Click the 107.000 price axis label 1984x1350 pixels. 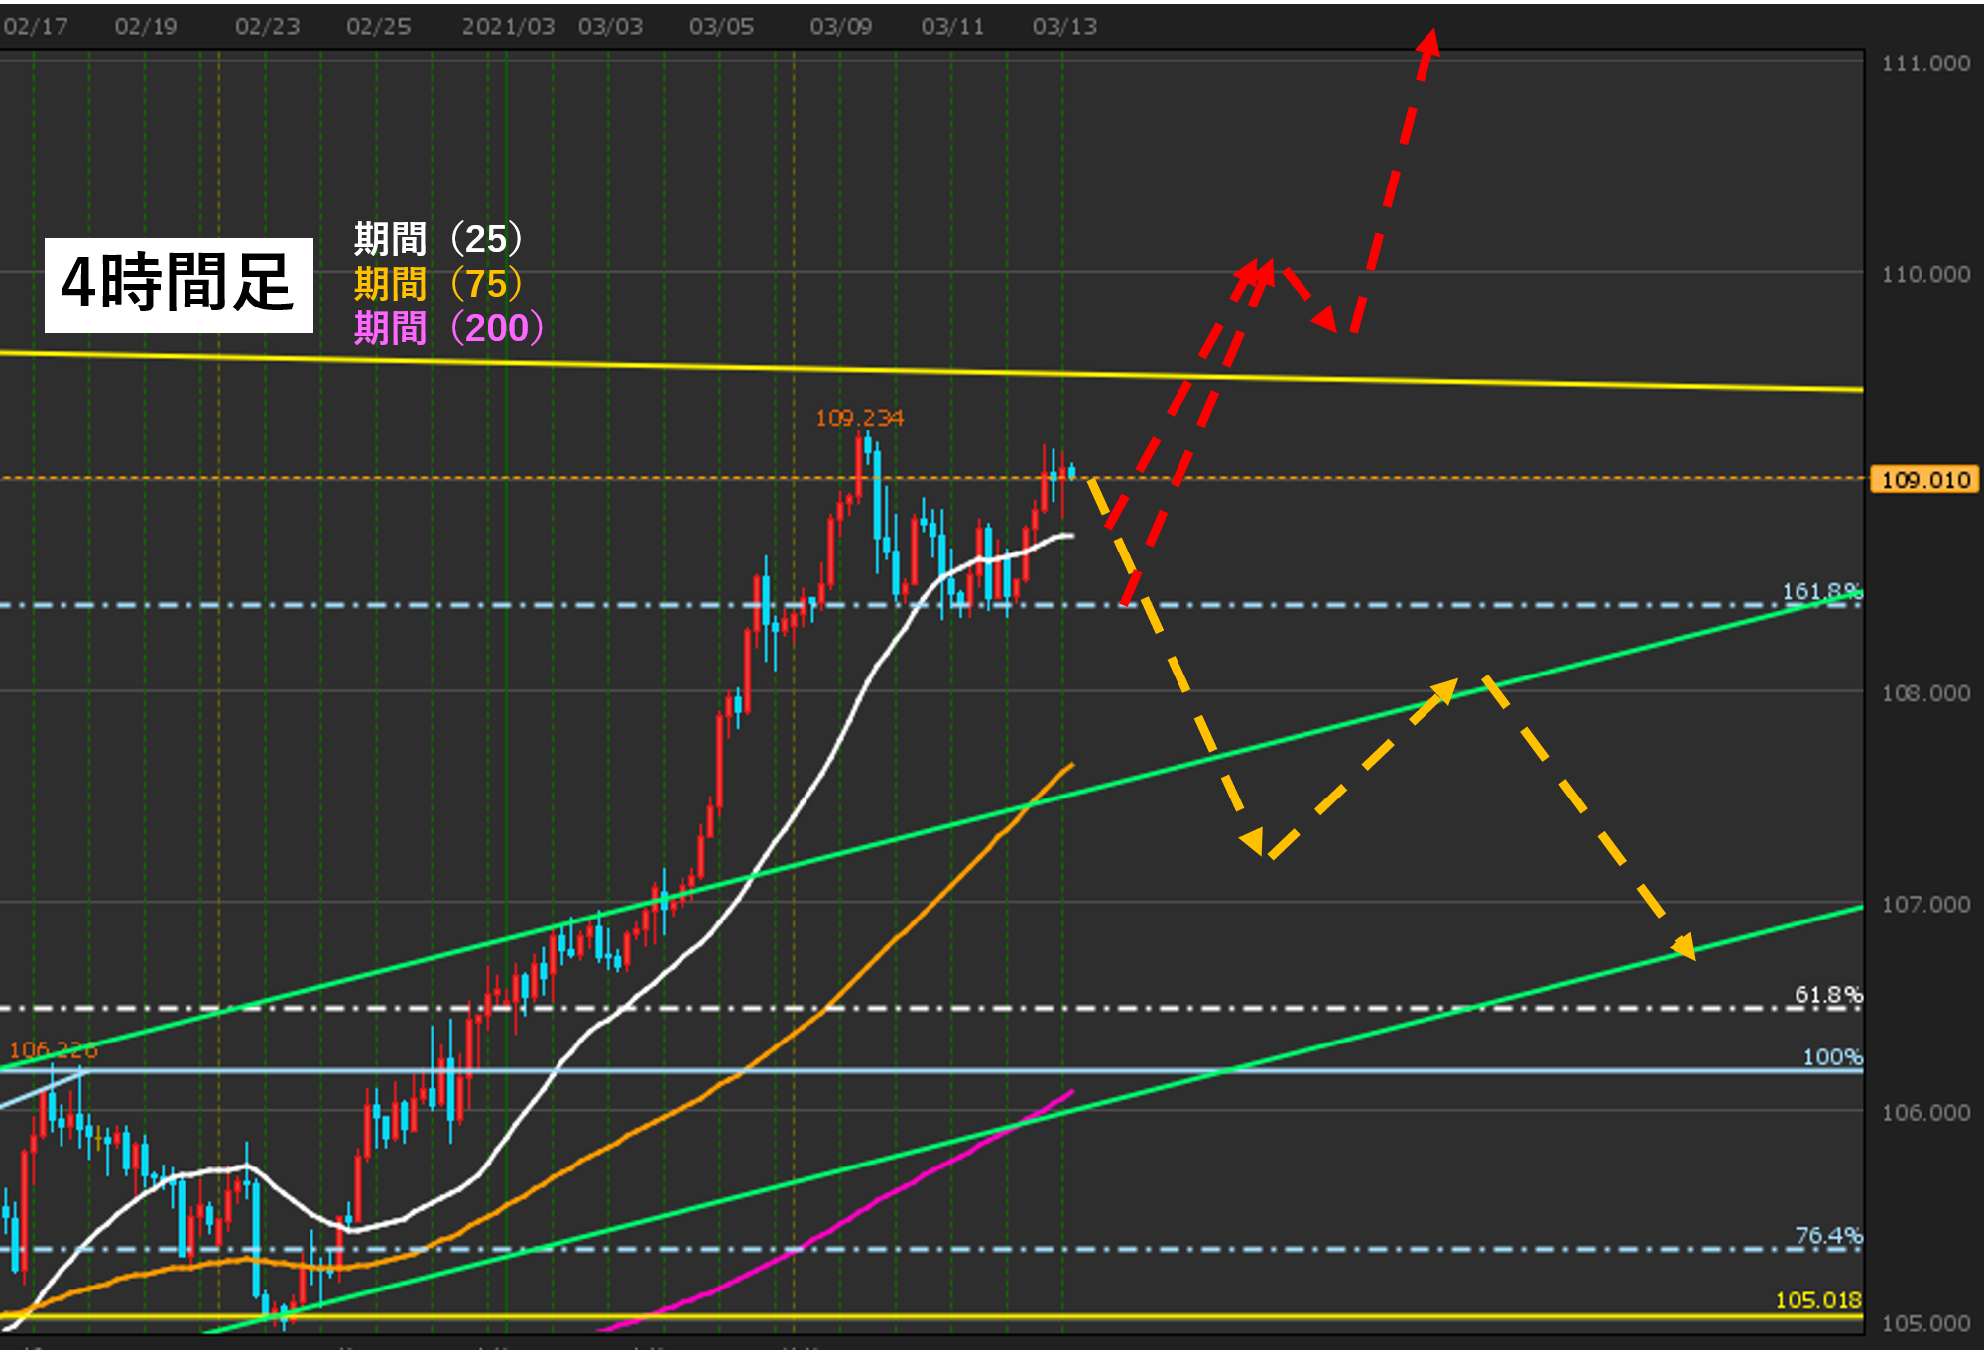click(x=1924, y=904)
